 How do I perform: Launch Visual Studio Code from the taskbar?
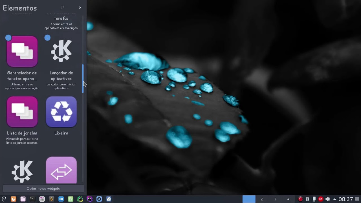coord(61,199)
